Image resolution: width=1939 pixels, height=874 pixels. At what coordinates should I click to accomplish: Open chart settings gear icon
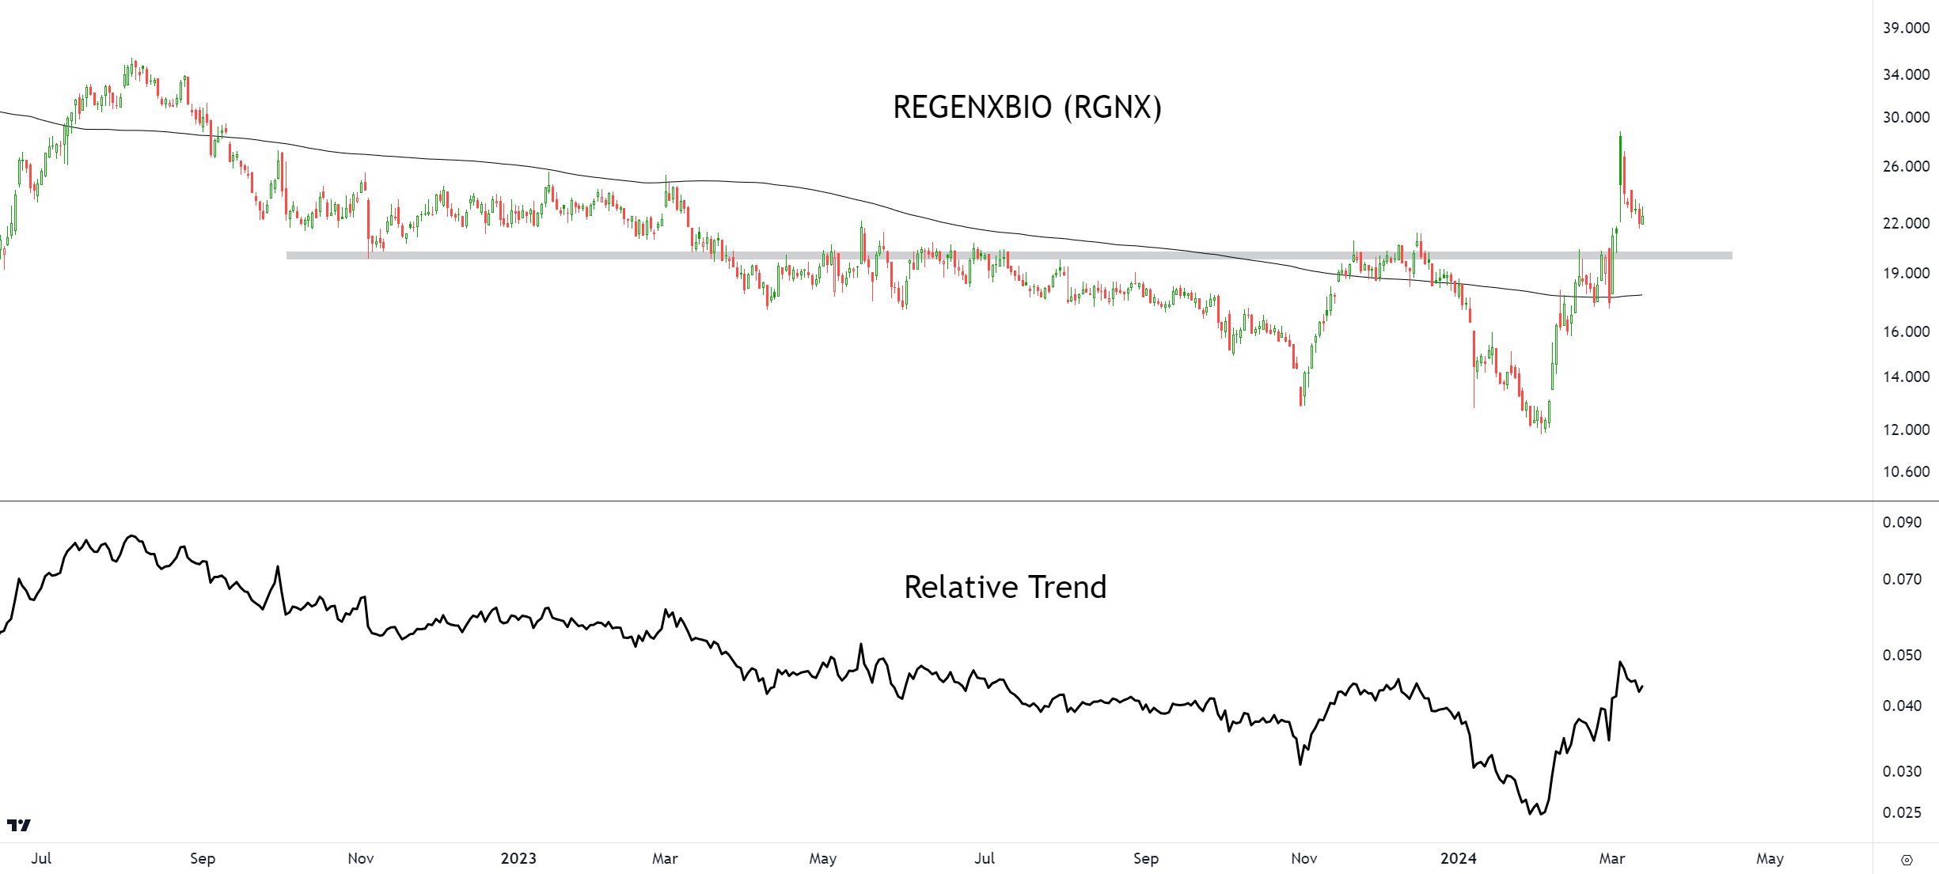click(1907, 860)
